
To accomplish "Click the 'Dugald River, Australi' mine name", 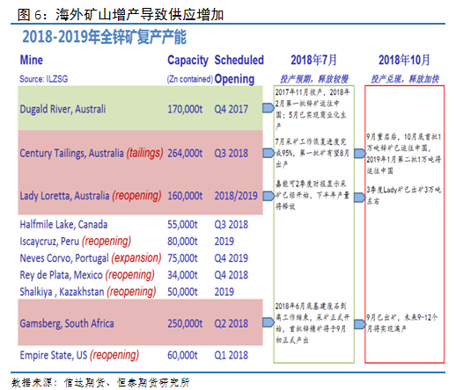I will [63, 109].
